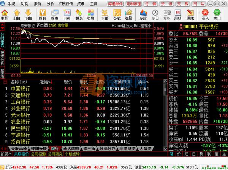Click the 复权 adjustment icon

click(x=167, y=15)
